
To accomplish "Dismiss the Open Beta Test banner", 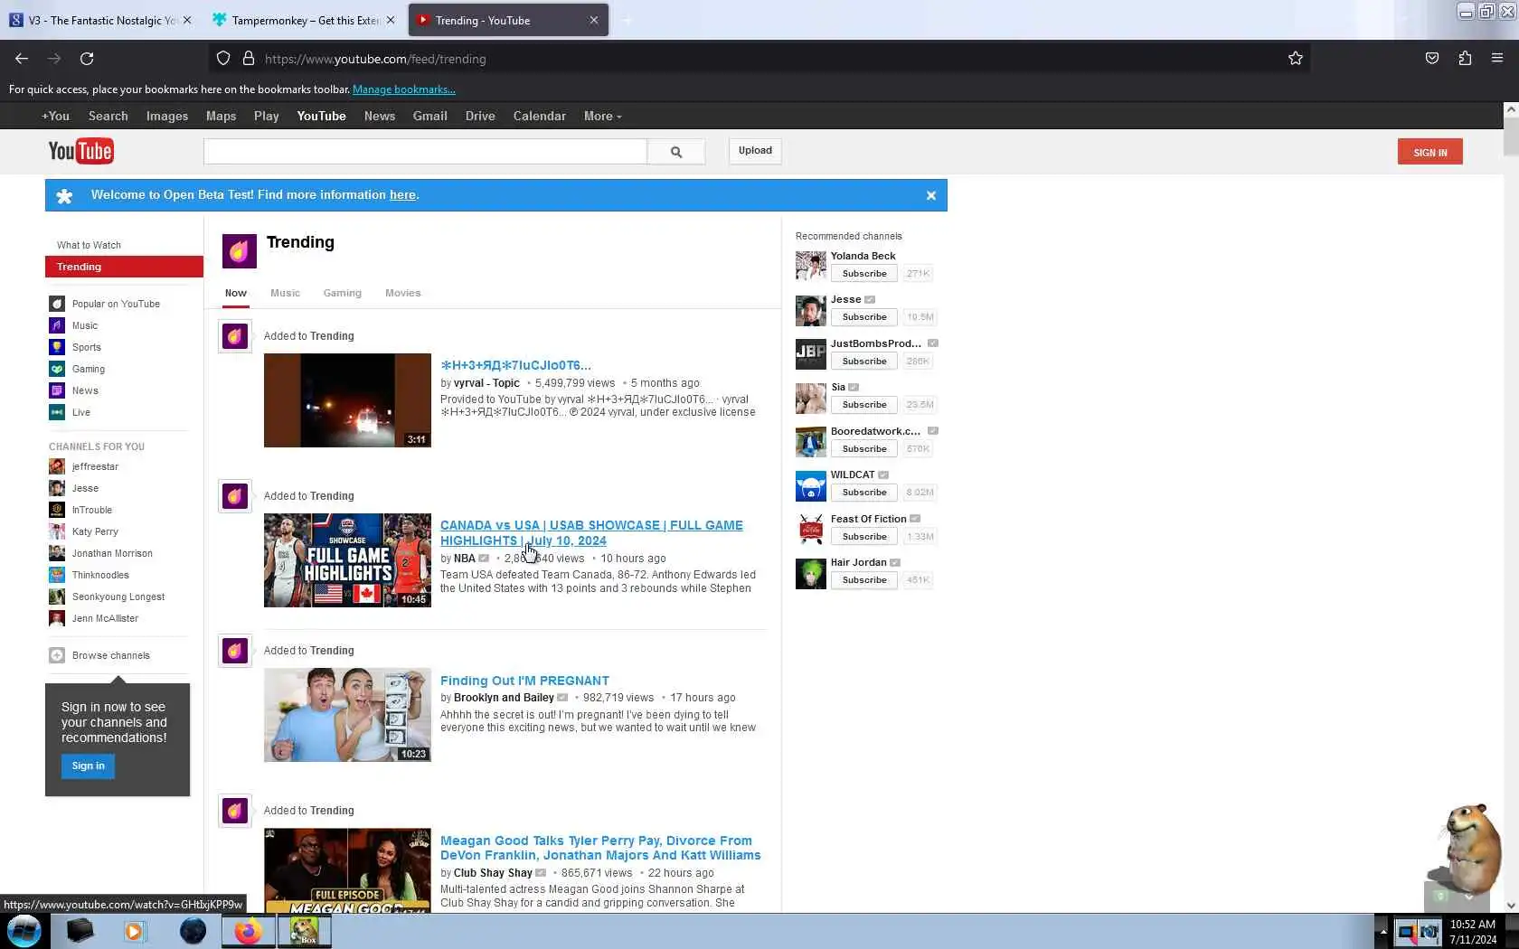I will click(931, 195).
